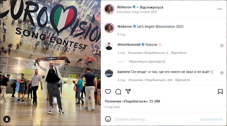Image resolution: width=227 pixels, height=126 pixels.
Task: Reply to baniene's comment
Action: (x=182, y=80)
